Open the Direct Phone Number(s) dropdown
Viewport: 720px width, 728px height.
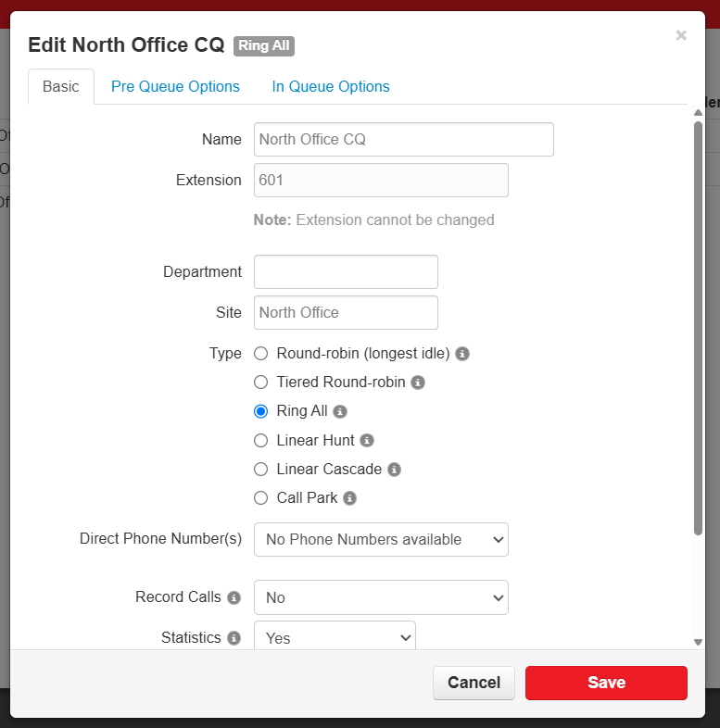coord(381,539)
